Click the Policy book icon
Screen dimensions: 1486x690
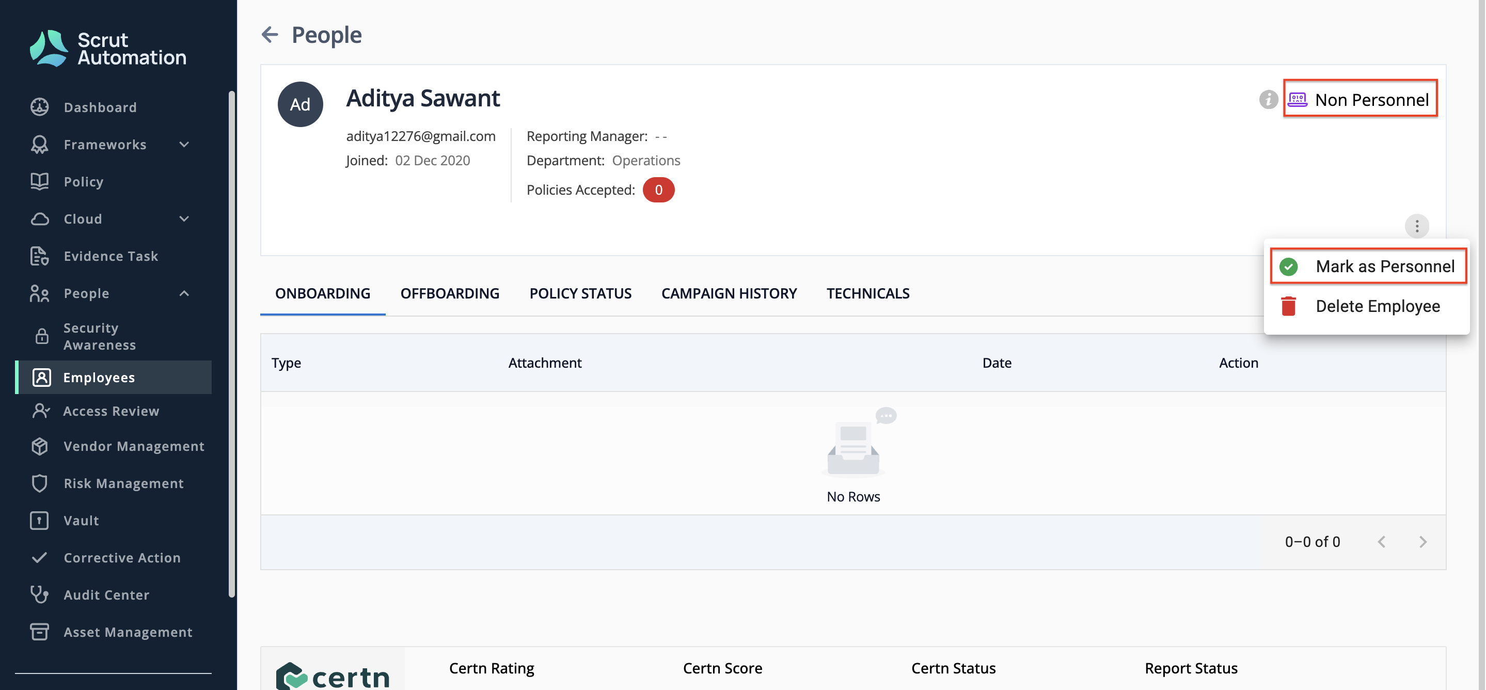click(x=39, y=181)
